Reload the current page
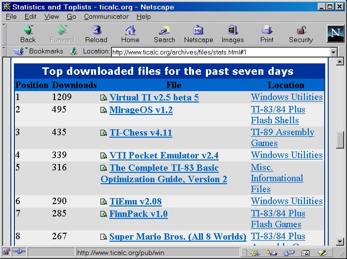This screenshot has width=347, height=259. 96,34
